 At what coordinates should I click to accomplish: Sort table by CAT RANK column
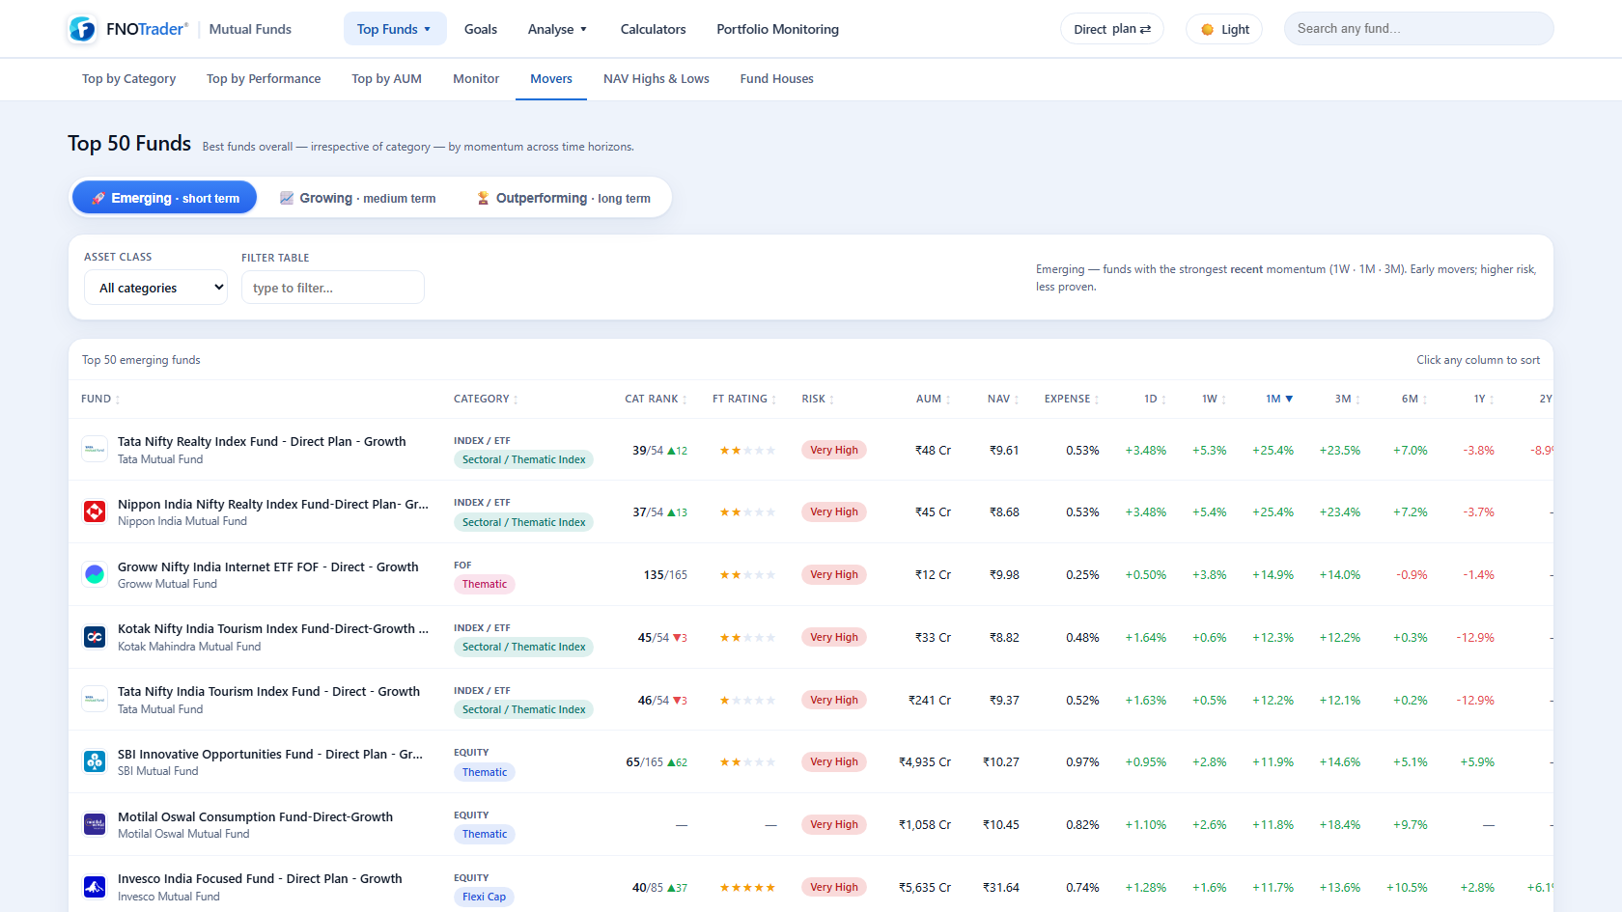point(656,399)
